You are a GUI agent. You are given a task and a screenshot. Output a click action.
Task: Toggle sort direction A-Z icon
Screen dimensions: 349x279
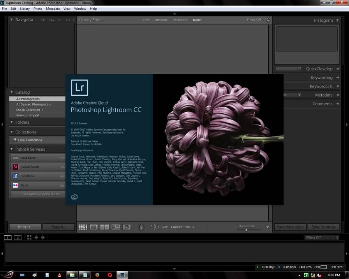coord(155,227)
